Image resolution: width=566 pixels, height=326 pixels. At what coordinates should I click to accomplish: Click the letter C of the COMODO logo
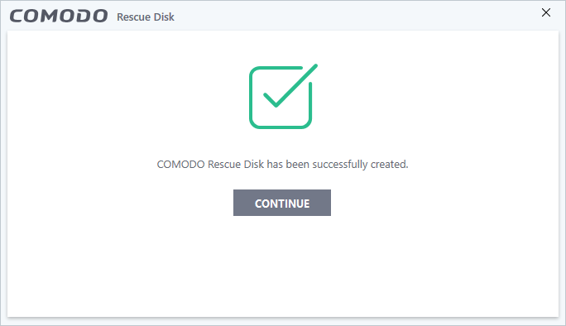click(17, 17)
